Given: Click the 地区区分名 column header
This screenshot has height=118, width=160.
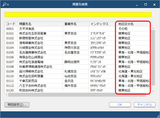Looking at the screenshot, I should coord(133,24).
